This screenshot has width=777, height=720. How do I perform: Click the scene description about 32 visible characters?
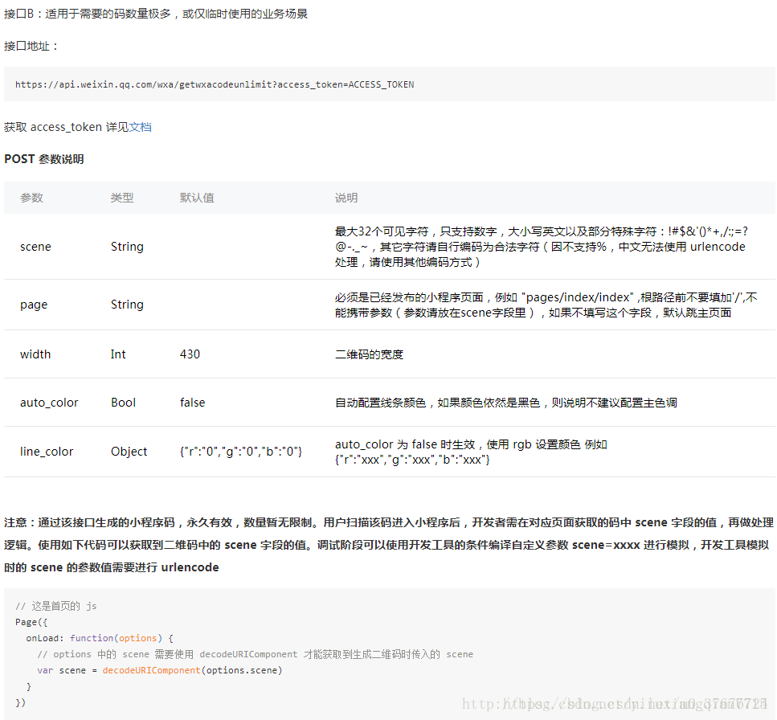542,247
